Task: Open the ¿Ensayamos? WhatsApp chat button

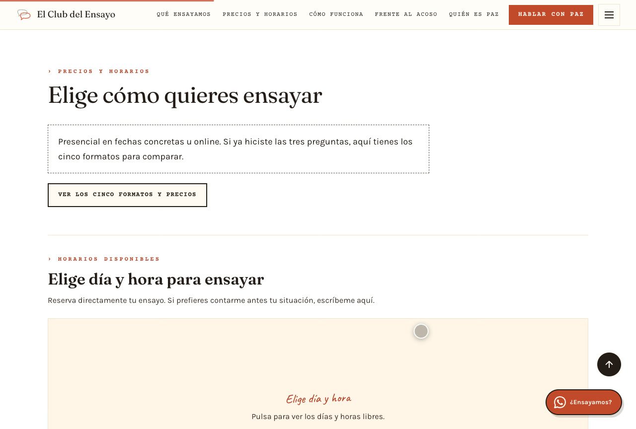Action: (x=584, y=402)
